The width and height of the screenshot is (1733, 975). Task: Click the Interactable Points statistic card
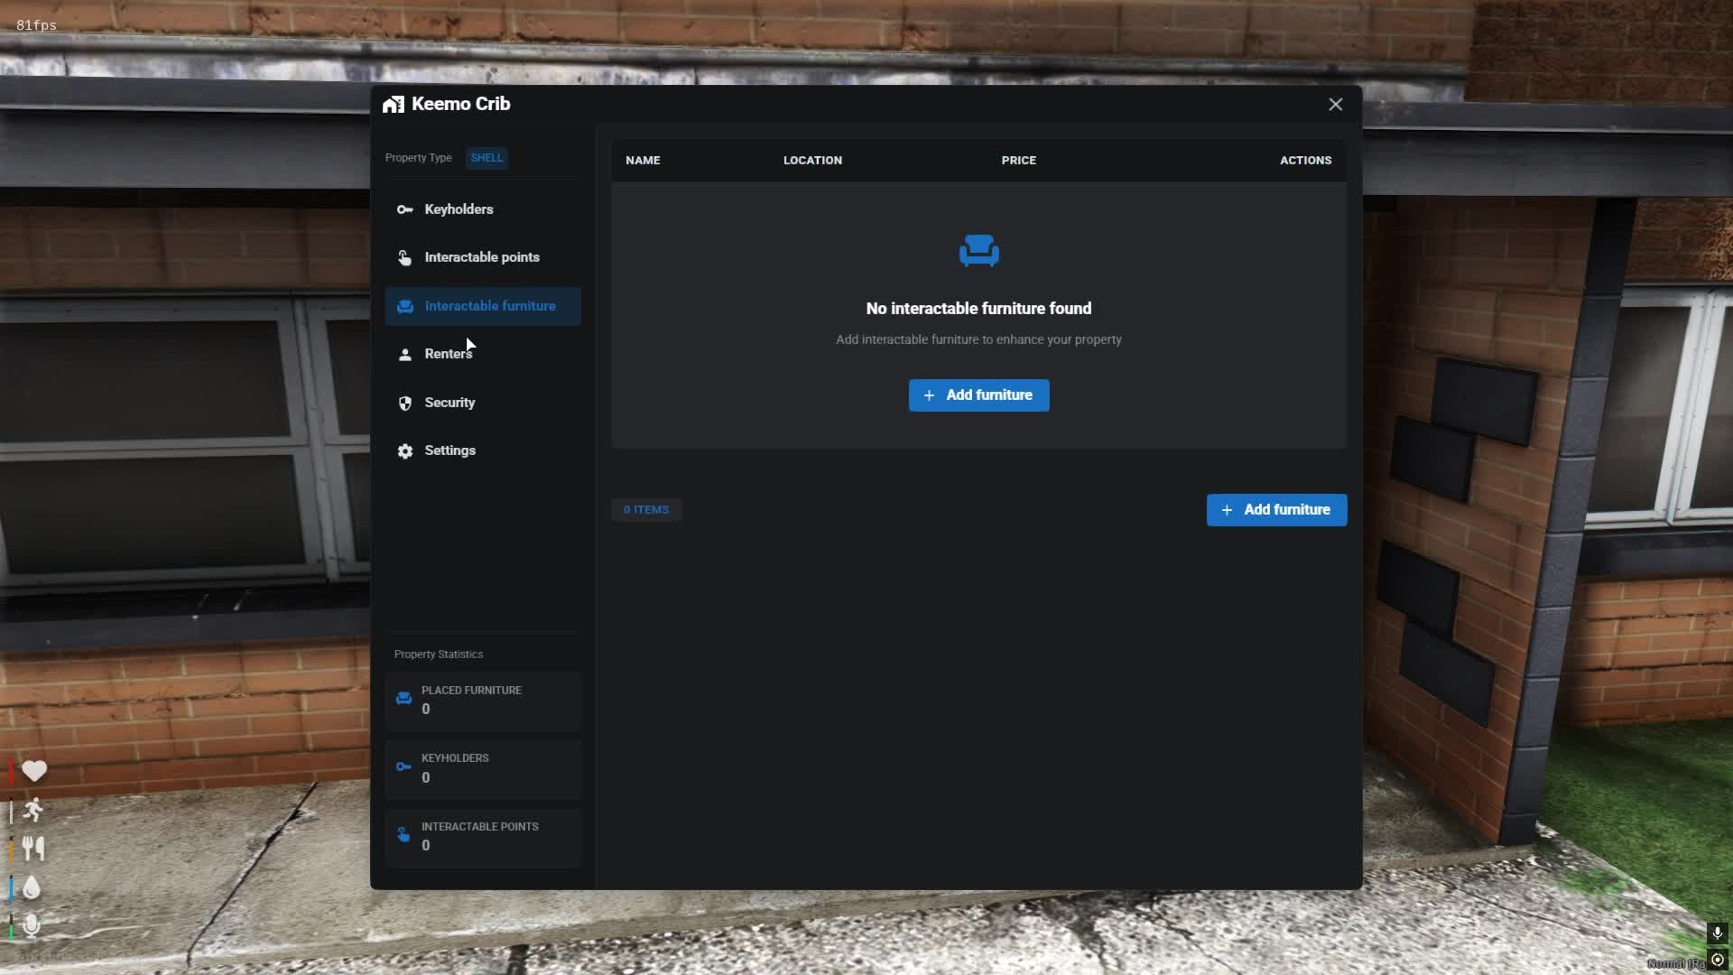(483, 837)
